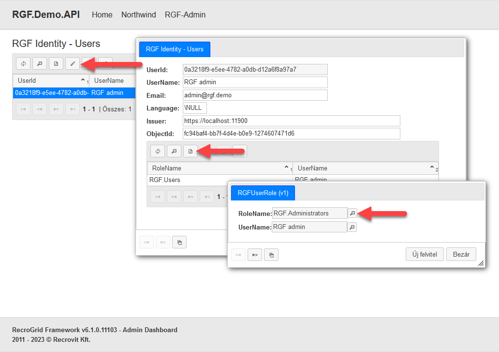The width and height of the screenshot is (499, 352).
Task: Select the RGFUserRole (v1) tab
Action: pyautogui.click(x=263, y=193)
